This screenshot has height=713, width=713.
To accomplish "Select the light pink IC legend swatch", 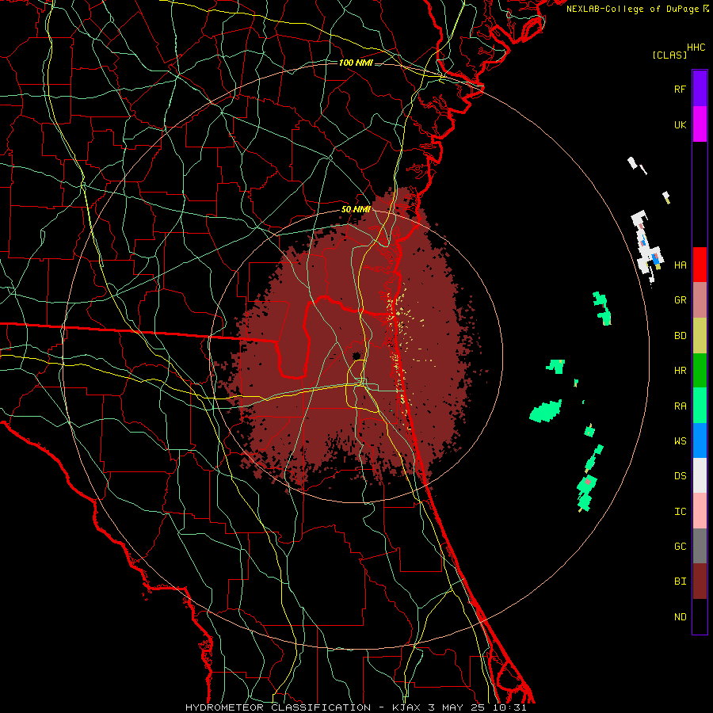I will (x=700, y=511).
